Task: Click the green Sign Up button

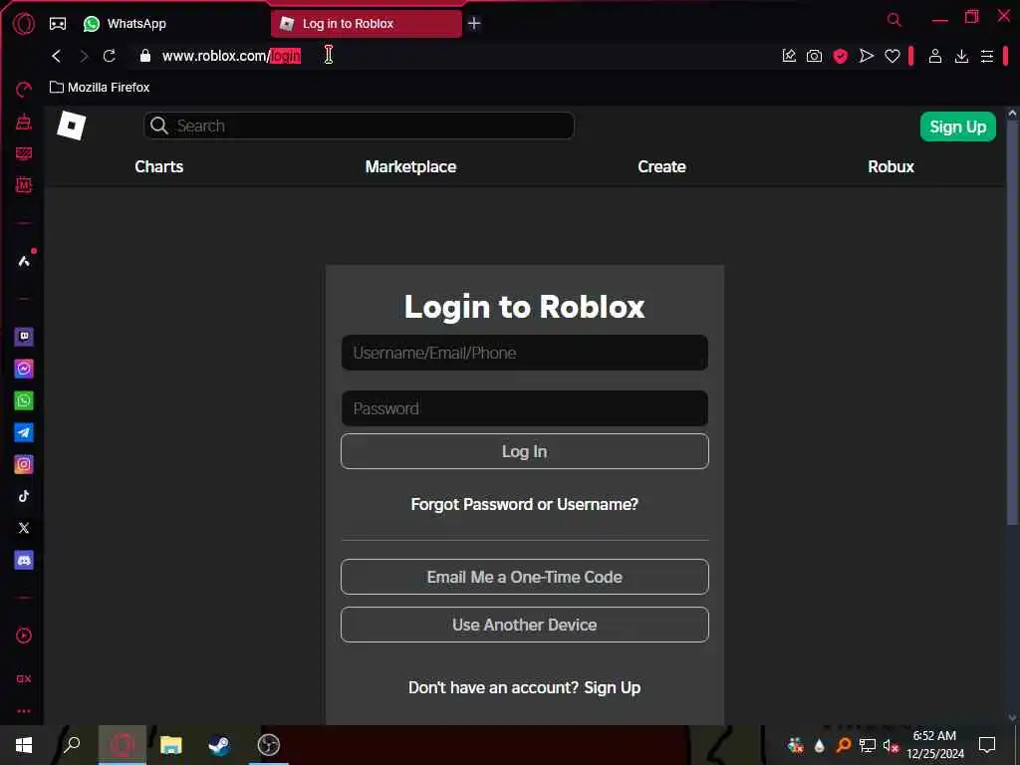Action: coord(957,127)
